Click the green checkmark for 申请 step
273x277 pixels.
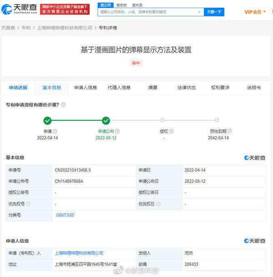pos(47,121)
